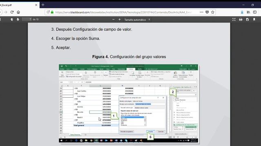Viewport: 261px width, 146px height.
Task: Go to previous PDF page
Action: (x=12, y=19)
